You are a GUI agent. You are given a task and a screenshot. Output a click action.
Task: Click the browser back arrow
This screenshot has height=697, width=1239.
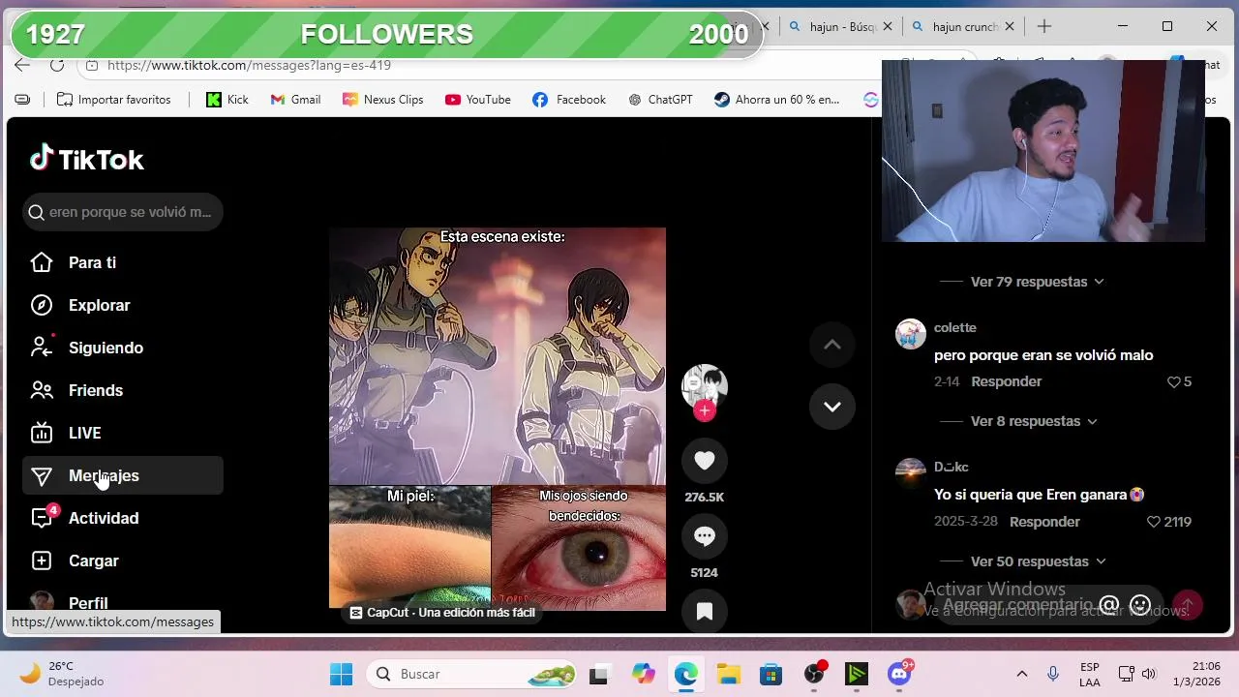pos(22,65)
